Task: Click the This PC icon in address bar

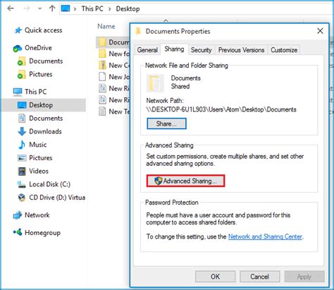Action: [66, 8]
